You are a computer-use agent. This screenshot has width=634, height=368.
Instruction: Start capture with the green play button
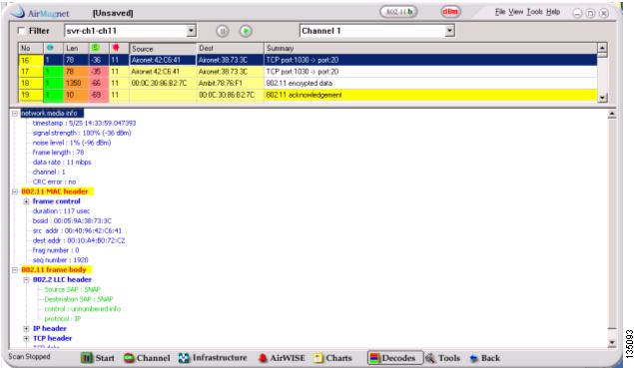[246, 31]
